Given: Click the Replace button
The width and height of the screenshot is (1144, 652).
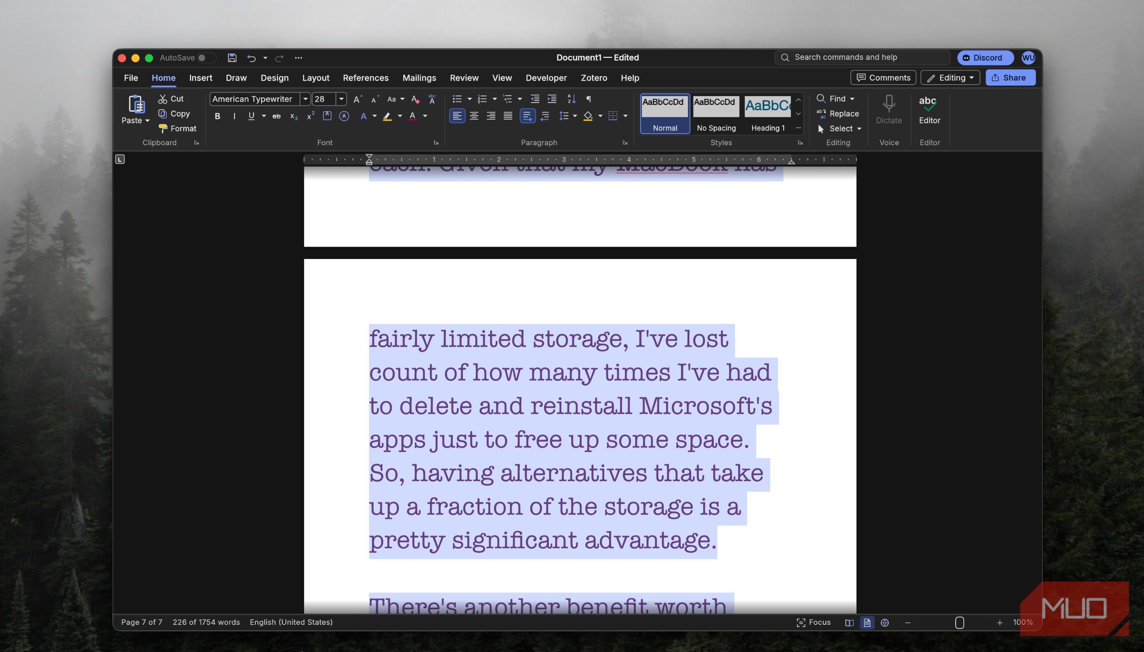Looking at the screenshot, I should coord(837,114).
